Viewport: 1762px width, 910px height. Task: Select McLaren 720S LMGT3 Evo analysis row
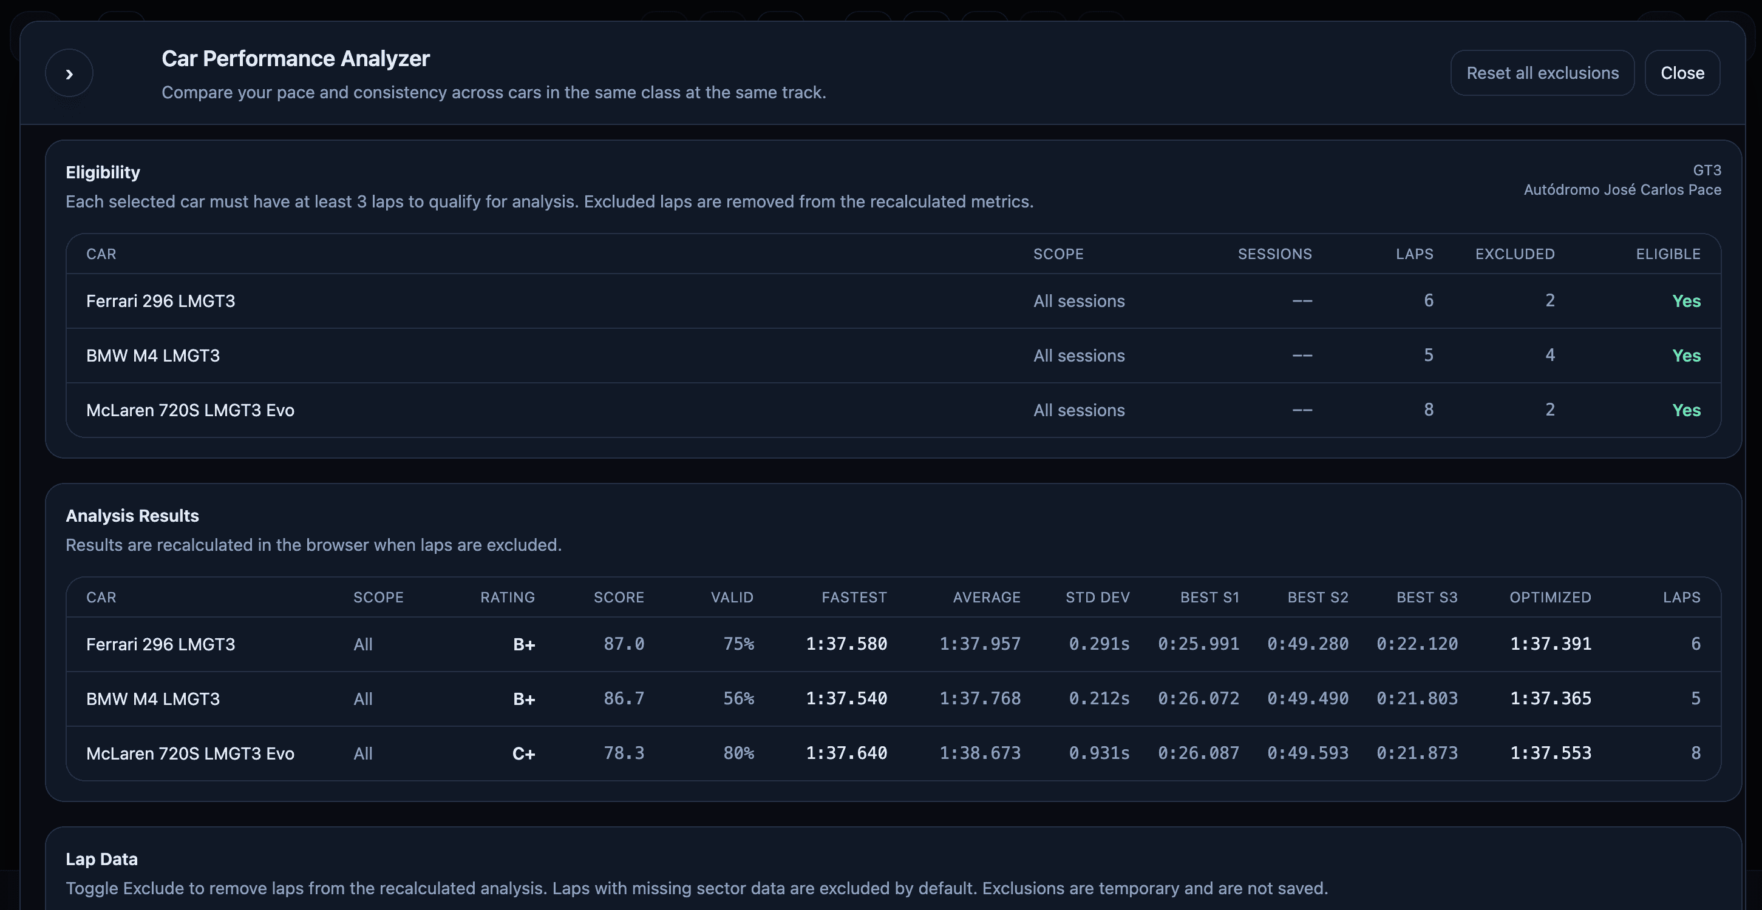tap(893, 753)
